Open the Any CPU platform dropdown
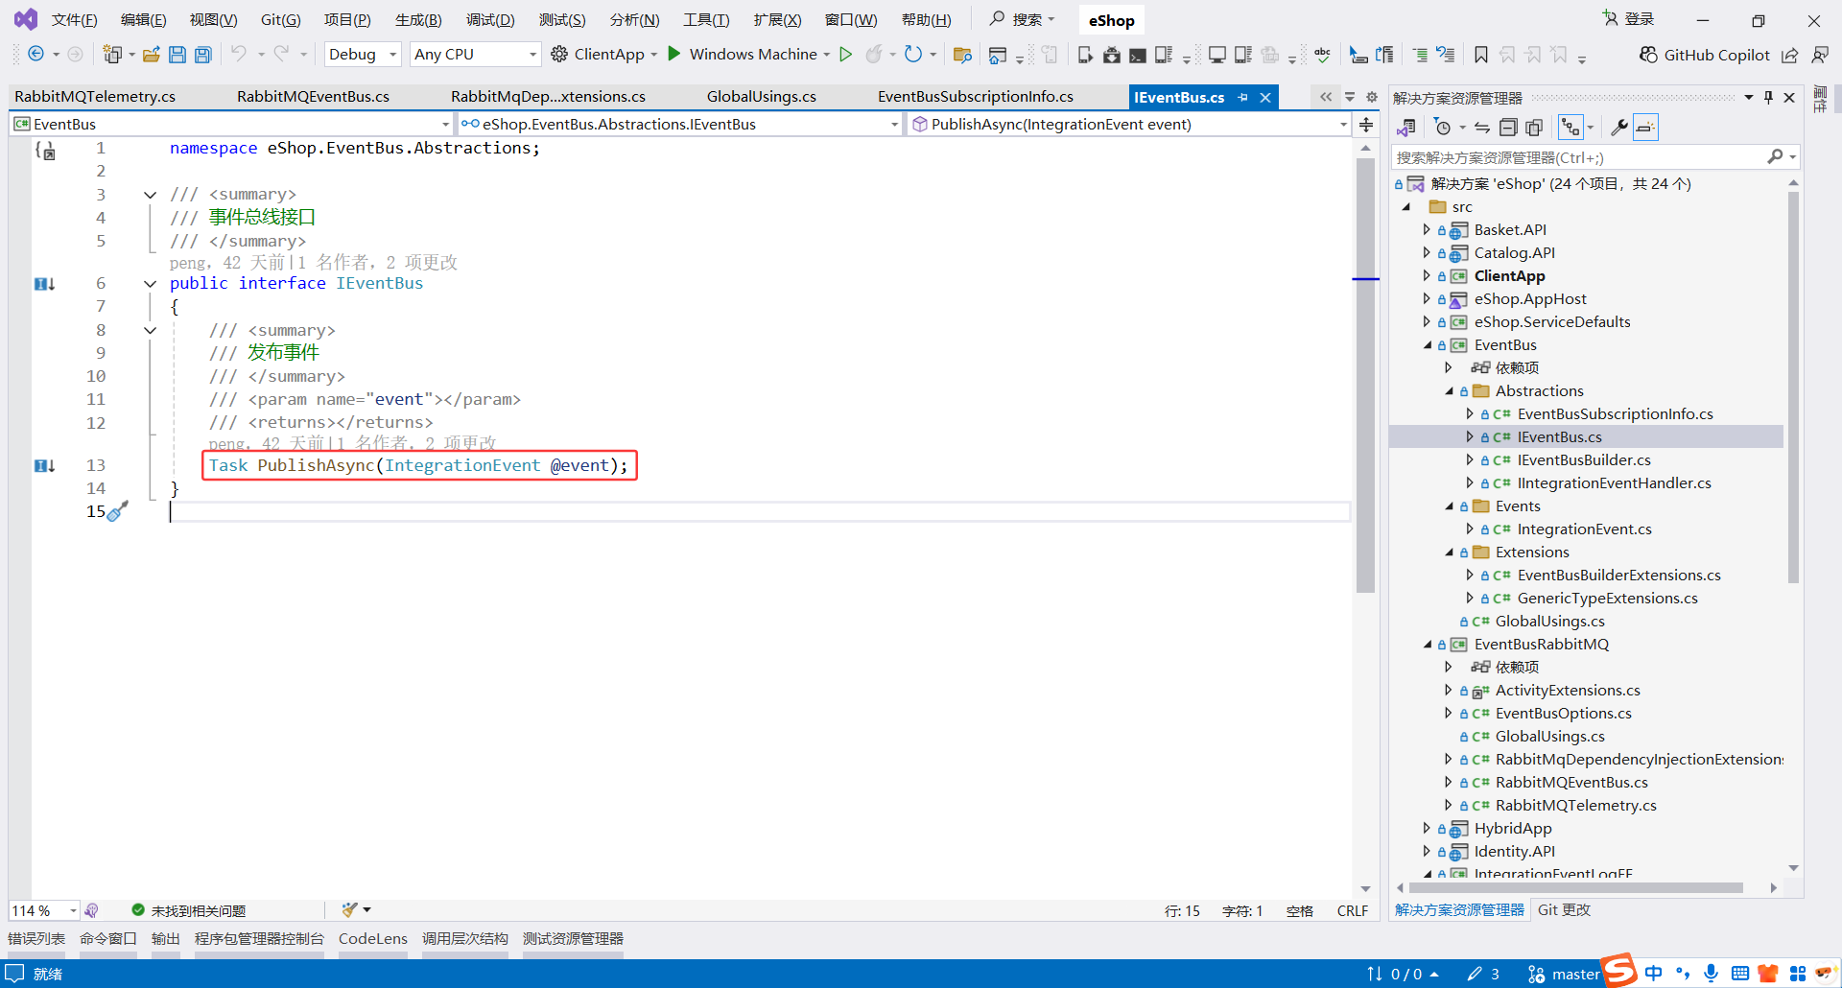The image size is (1842, 988). pos(475,55)
